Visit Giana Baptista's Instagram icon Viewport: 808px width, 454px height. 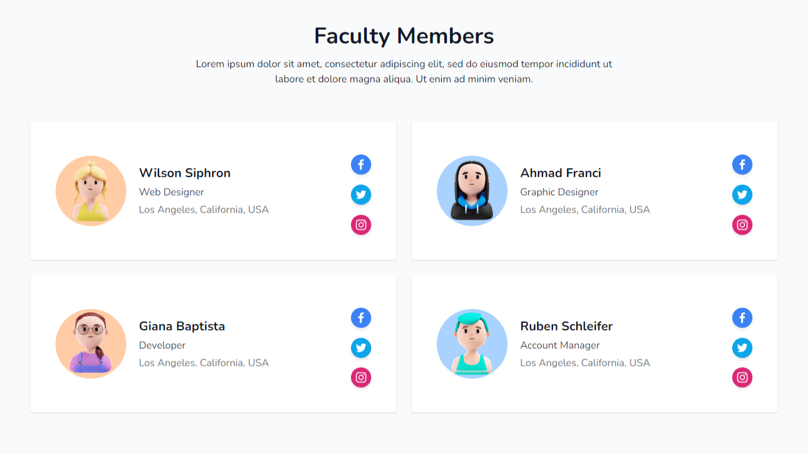(361, 378)
